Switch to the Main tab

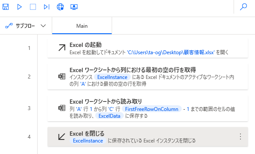[x=82, y=26]
